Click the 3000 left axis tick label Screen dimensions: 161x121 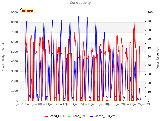point(15,71)
